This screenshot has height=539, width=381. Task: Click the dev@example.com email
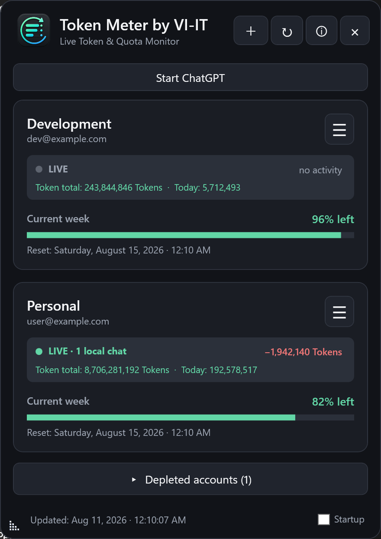tap(67, 139)
